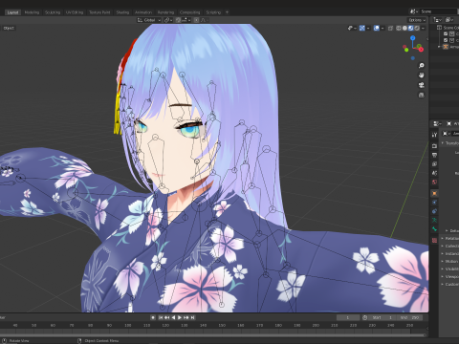459x344 pixels.
Task: Open the Rendering workspace tab
Action: click(165, 12)
